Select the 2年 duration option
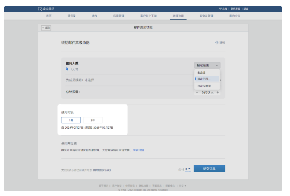 coord(93,120)
